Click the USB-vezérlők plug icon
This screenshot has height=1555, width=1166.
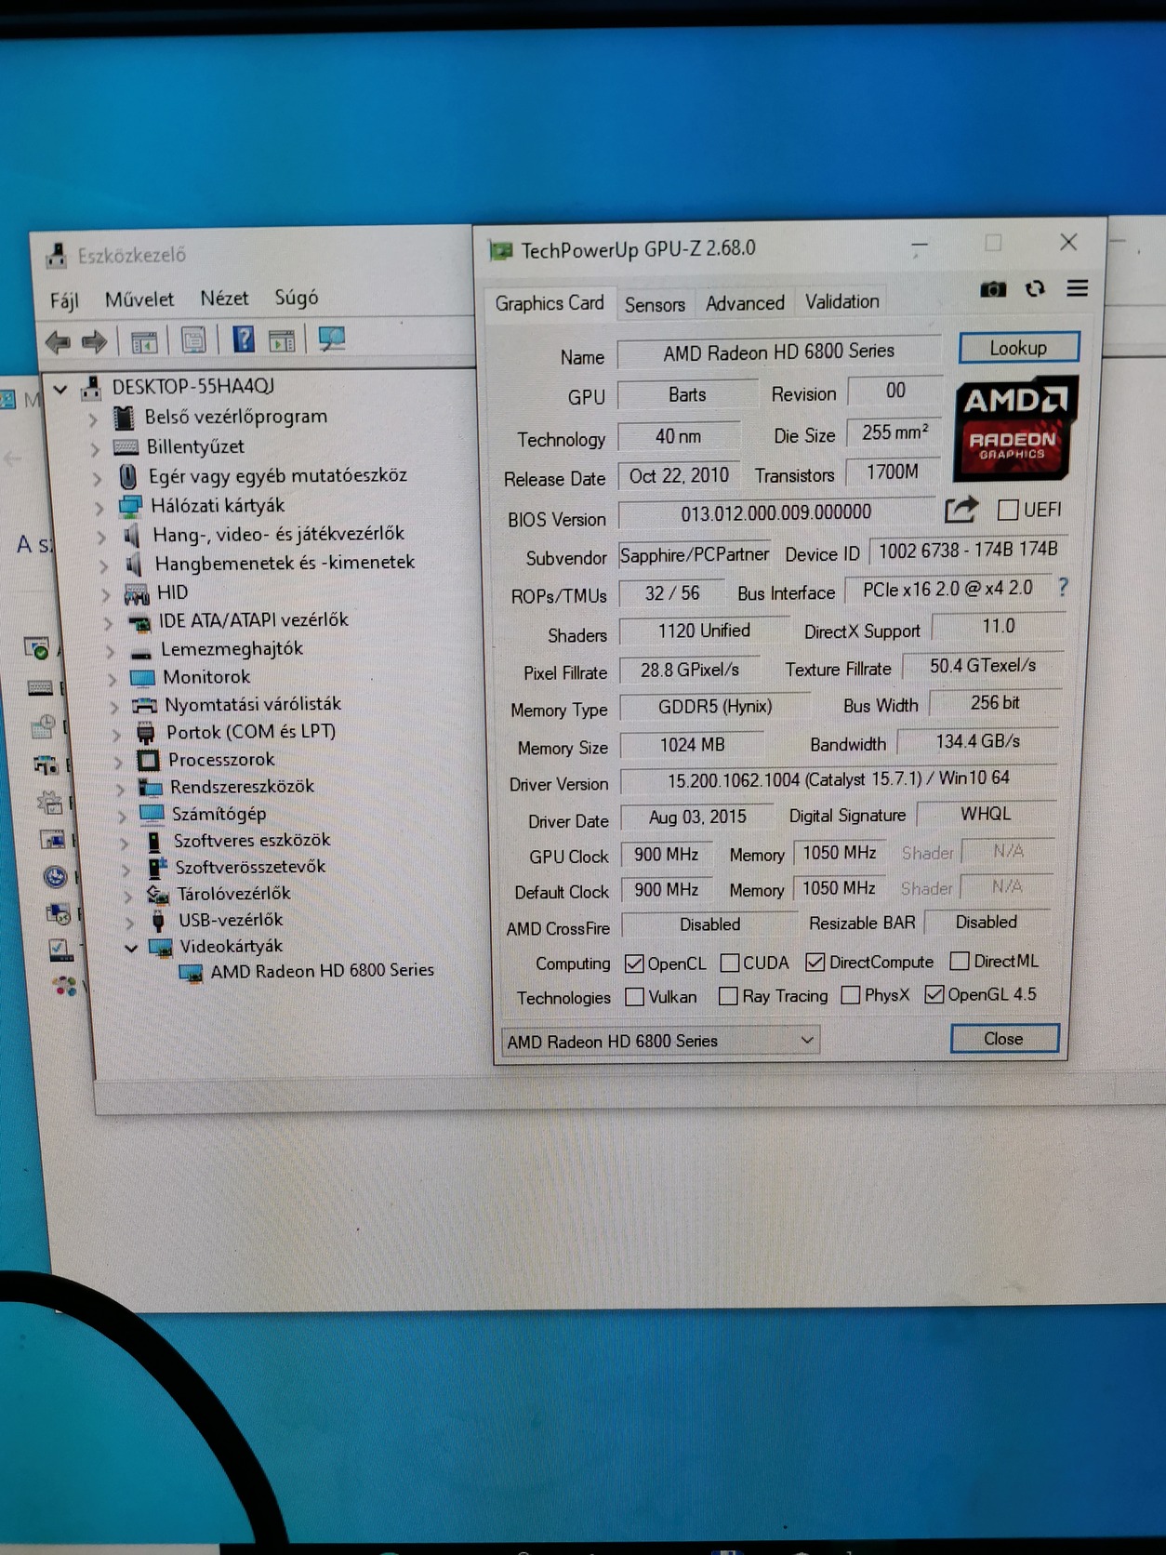pos(159,920)
